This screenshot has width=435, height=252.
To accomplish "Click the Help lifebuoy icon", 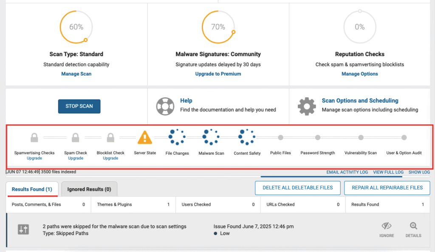I will [x=165, y=106].
